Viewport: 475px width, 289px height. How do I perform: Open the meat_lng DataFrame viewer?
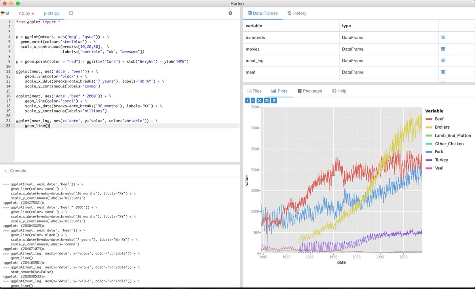click(443, 61)
